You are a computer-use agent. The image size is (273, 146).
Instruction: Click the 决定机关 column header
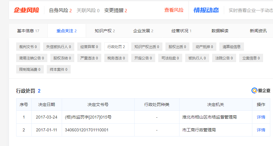215,104
